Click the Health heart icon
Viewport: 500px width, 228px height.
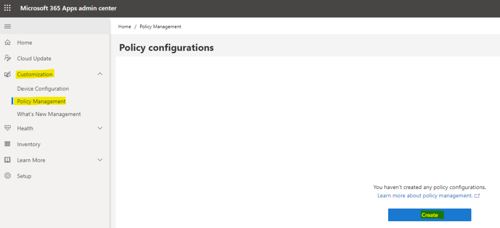point(7,128)
